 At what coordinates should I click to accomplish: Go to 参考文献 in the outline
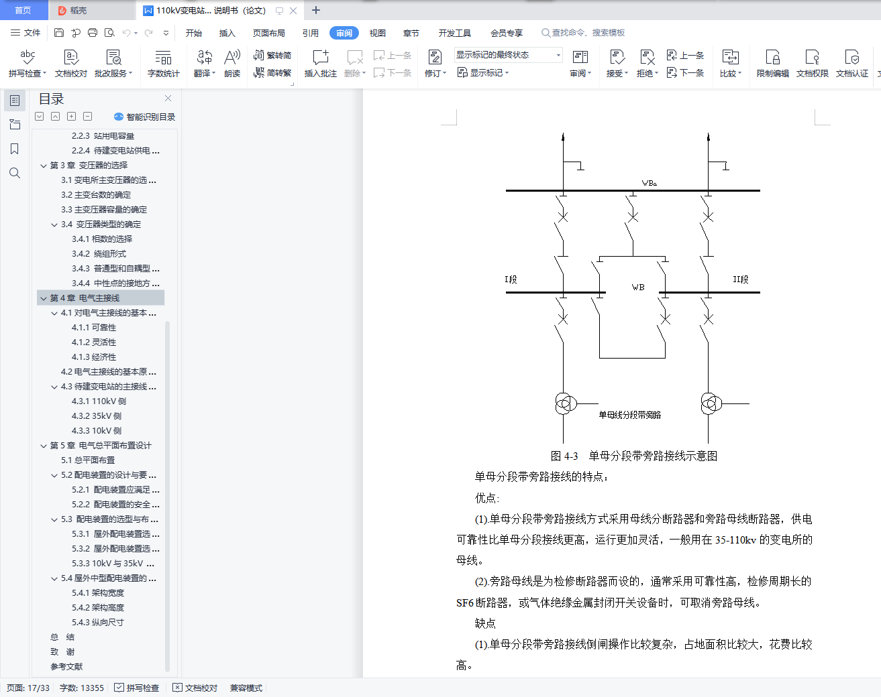tap(66, 667)
